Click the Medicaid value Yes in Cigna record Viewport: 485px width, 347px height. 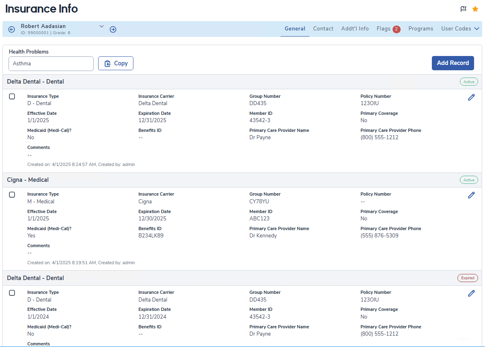31,235
